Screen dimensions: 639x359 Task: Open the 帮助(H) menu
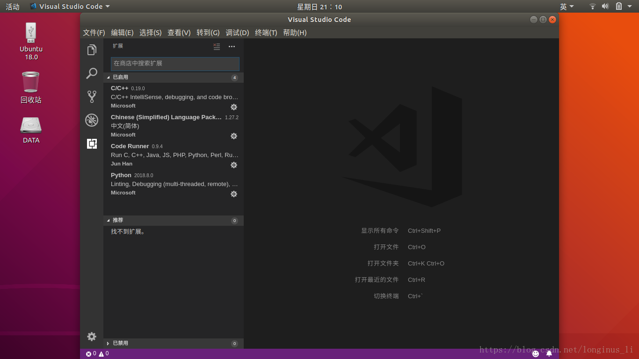coord(295,33)
